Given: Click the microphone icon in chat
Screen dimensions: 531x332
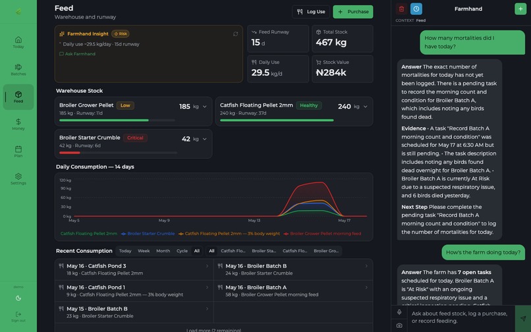Looking at the screenshot, I should tap(399, 312).
